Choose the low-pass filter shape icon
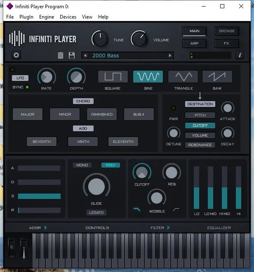254x272 pixels. tap(137, 210)
